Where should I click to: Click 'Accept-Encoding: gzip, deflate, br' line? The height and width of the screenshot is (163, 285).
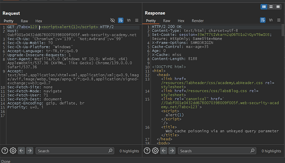point(46,103)
